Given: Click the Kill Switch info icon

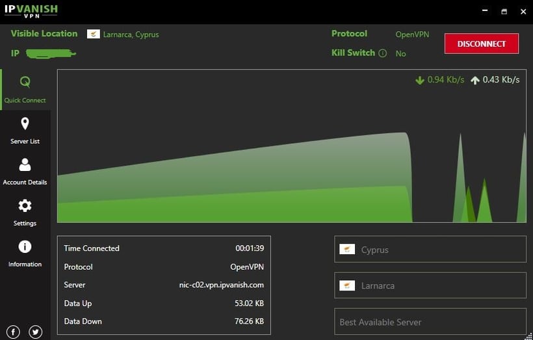Looking at the screenshot, I should 383,53.
